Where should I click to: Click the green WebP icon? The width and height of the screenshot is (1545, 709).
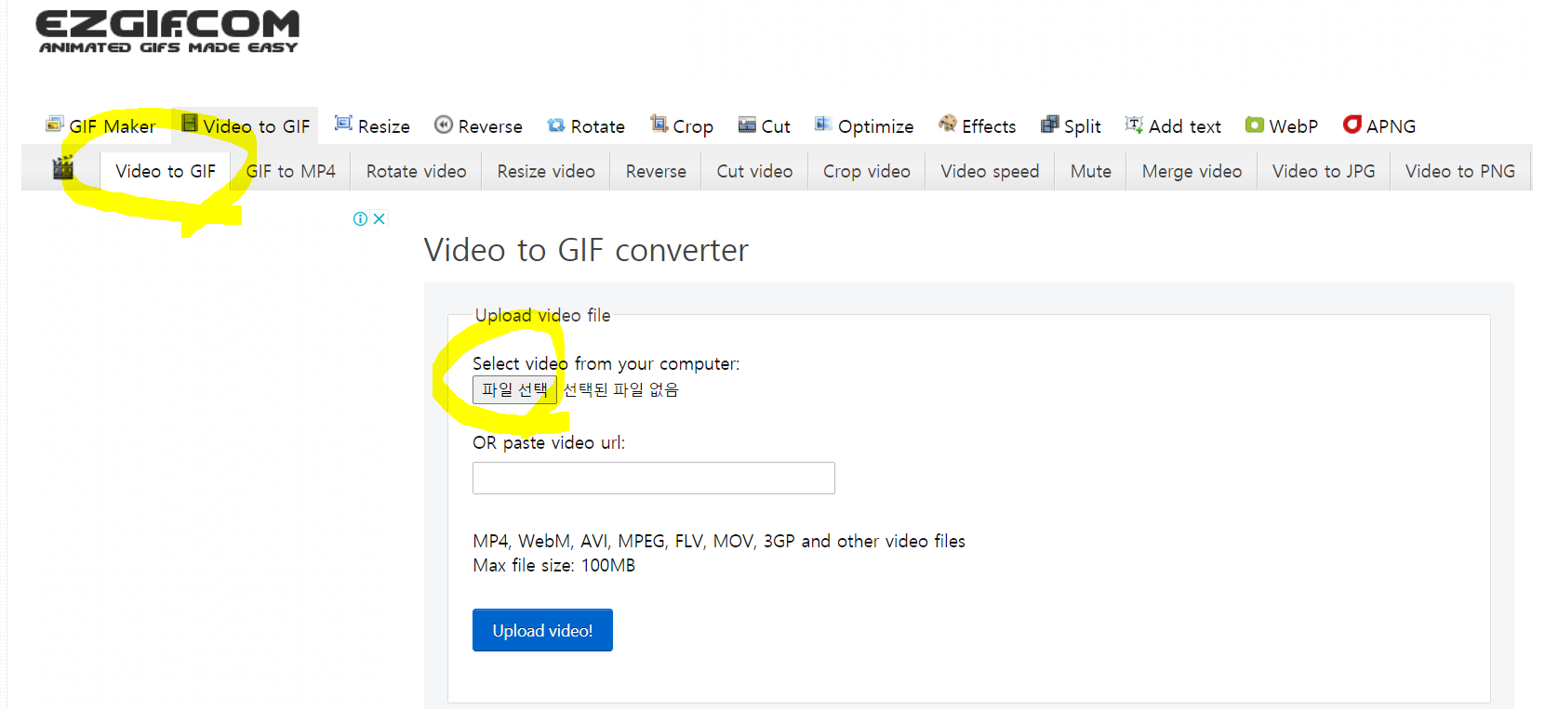pyautogui.click(x=1255, y=125)
